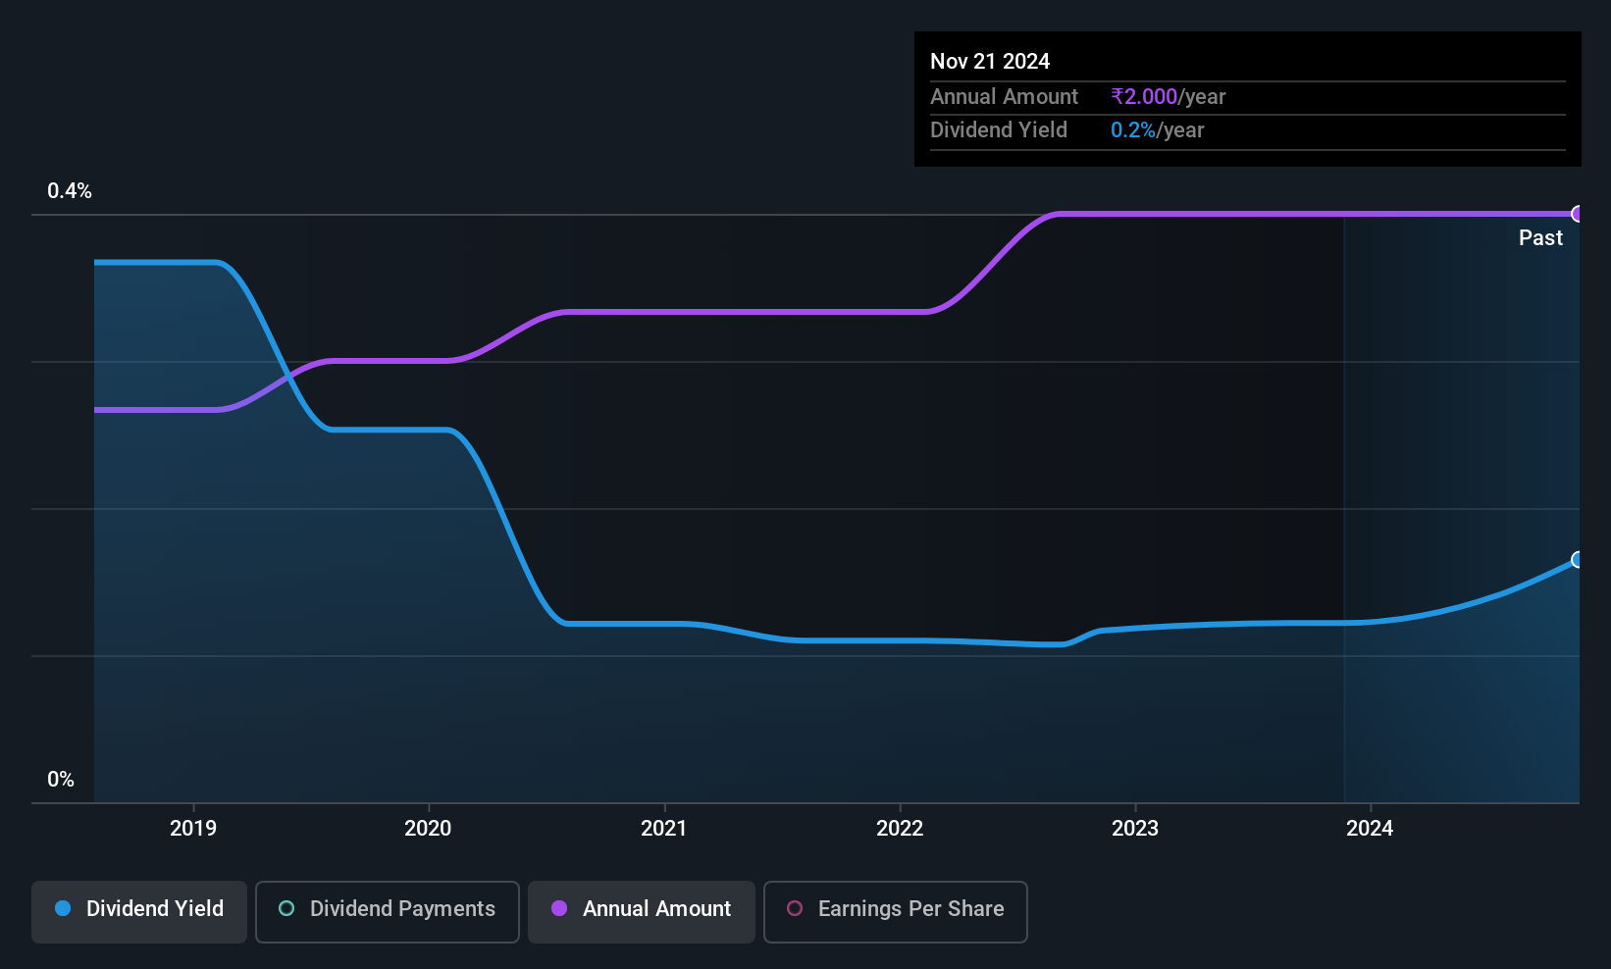Click the 0.4% y-axis label
The image size is (1611, 969).
[x=70, y=191]
